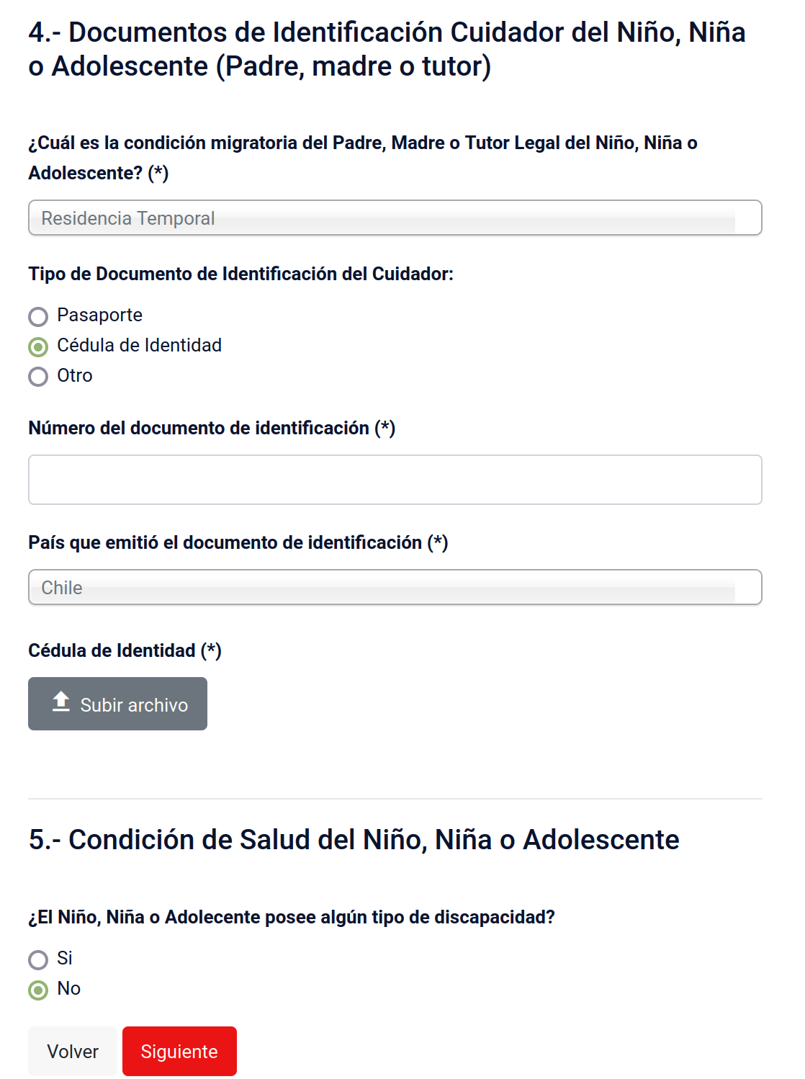The width and height of the screenshot is (805, 1079).
Task: Click the Tipo de Documento de Identificación label
Action: [x=240, y=274]
